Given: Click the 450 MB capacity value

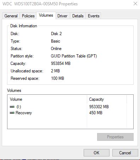Looking at the screenshot, I should click(x=96, y=113).
